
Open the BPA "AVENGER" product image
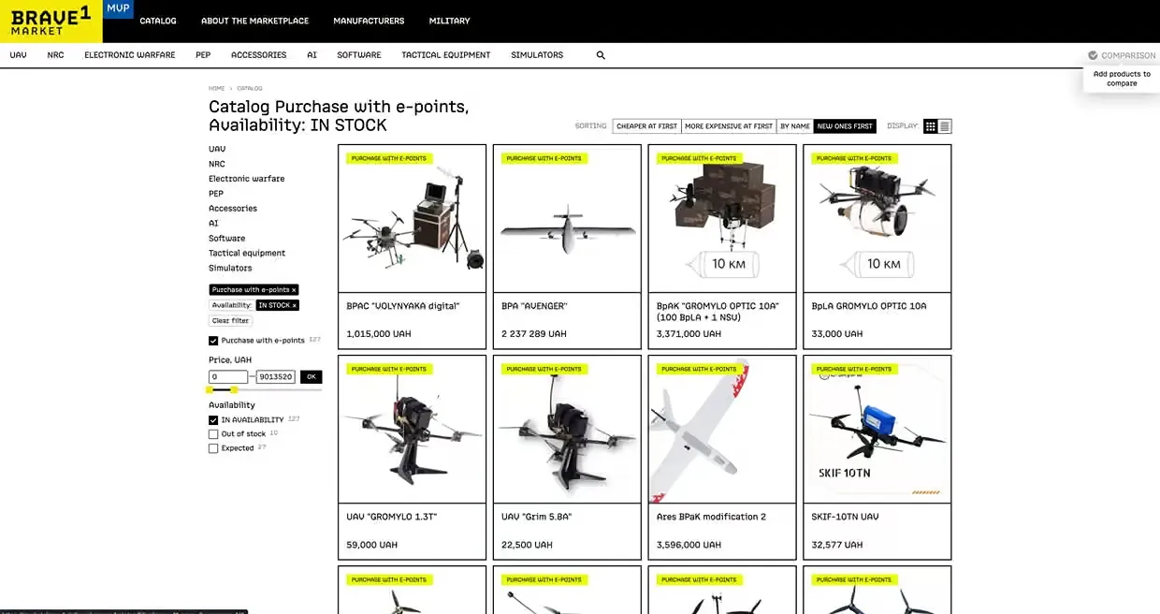pyautogui.click(x=567, y=219)
